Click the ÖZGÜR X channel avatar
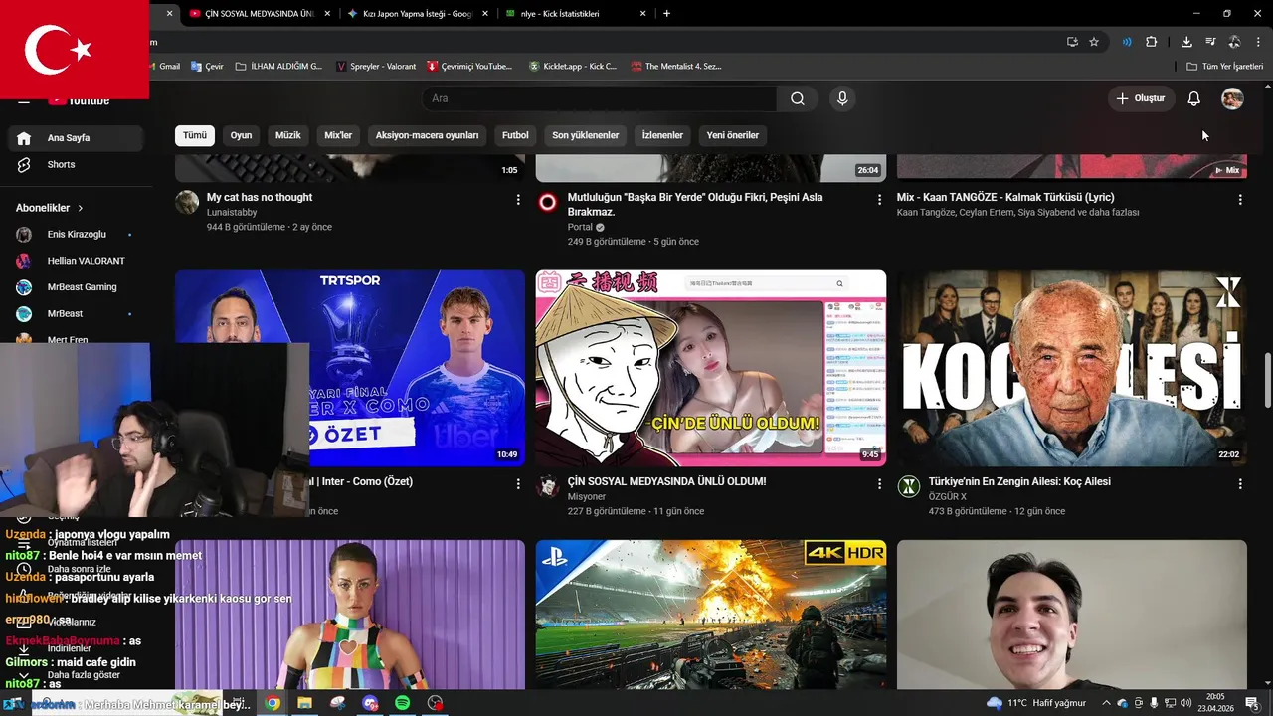This screenshot has width=1273, height=716. pos(909,486)
